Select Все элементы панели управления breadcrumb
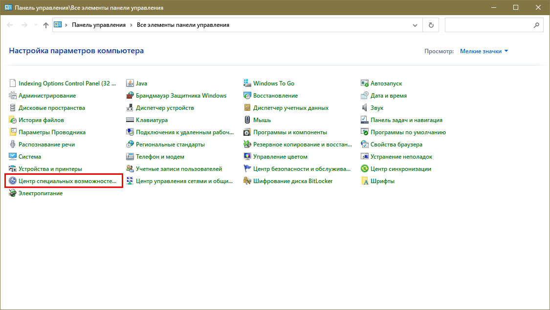The width and height of the screenshot is (550, 310). [x=183, y=25]
